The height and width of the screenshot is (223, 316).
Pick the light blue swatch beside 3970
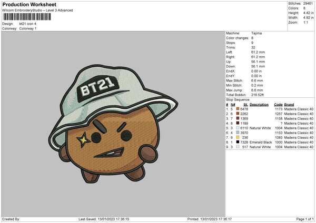point(238,133)
